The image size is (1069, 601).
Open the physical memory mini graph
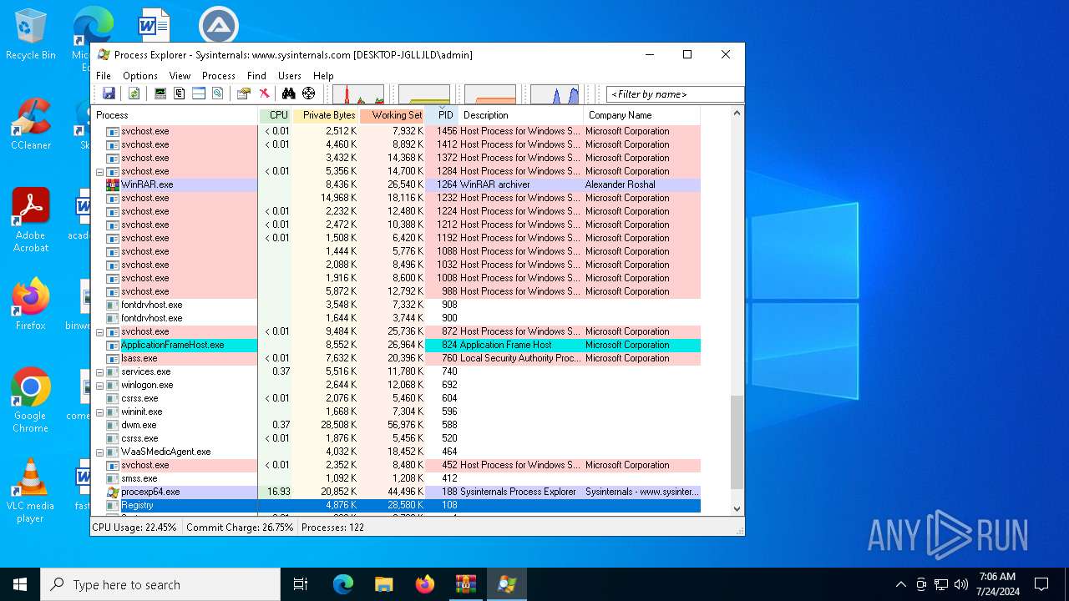point(490,93)
